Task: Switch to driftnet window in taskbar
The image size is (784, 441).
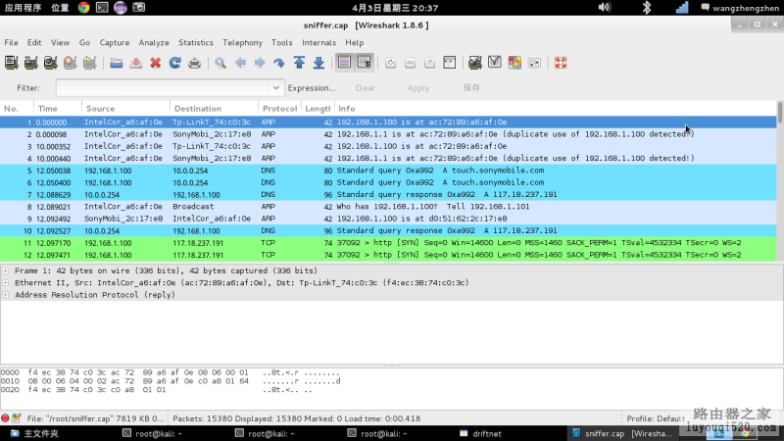Action: (x=481, y=433)
